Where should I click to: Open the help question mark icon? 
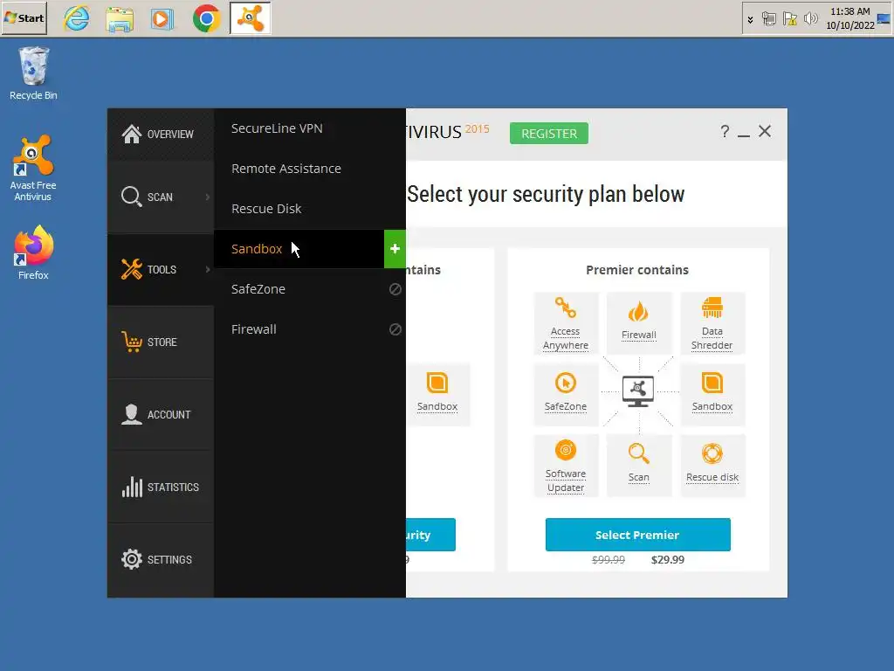[x=725, y=131]
